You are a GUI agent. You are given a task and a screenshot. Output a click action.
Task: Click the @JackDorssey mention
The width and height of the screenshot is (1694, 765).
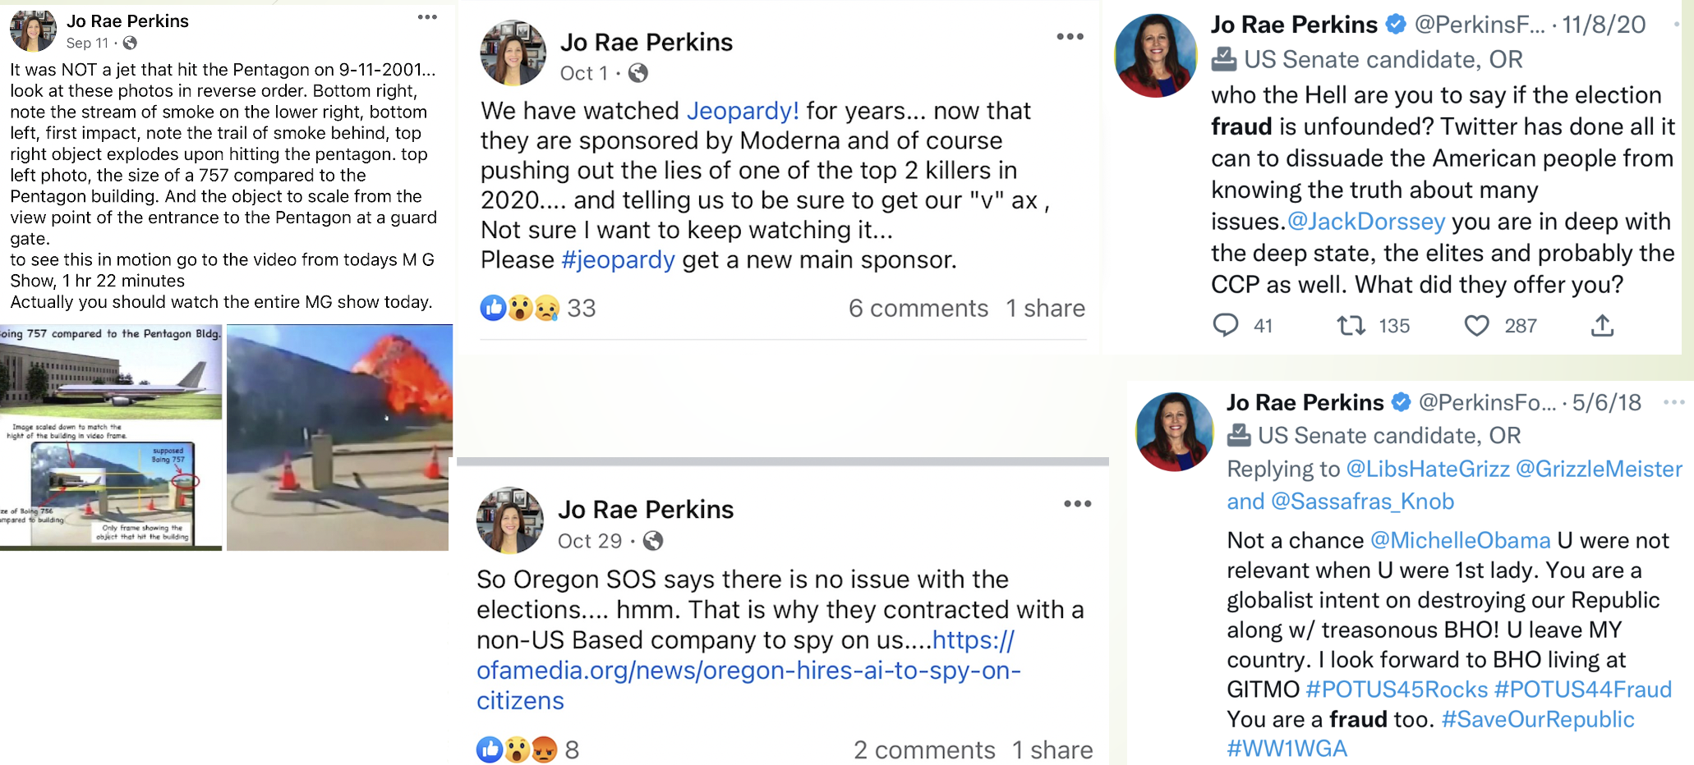tap(1366, 222)
